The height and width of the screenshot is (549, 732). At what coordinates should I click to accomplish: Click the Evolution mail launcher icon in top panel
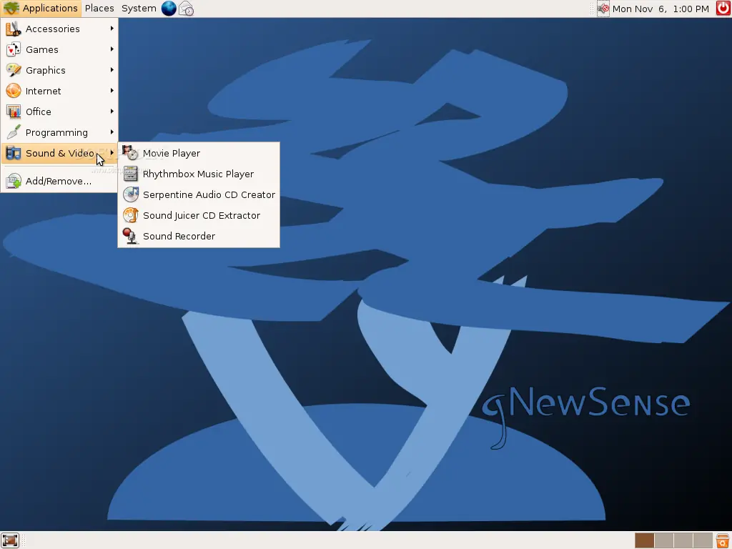185,8
